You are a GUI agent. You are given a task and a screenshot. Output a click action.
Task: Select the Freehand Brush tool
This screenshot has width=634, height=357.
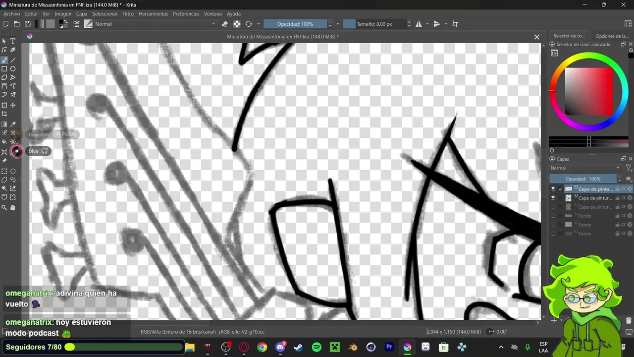click(x=4, y=60)
